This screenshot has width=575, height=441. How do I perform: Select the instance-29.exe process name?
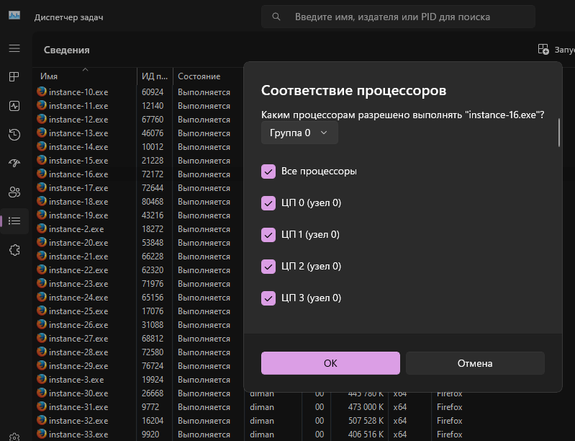78,366
